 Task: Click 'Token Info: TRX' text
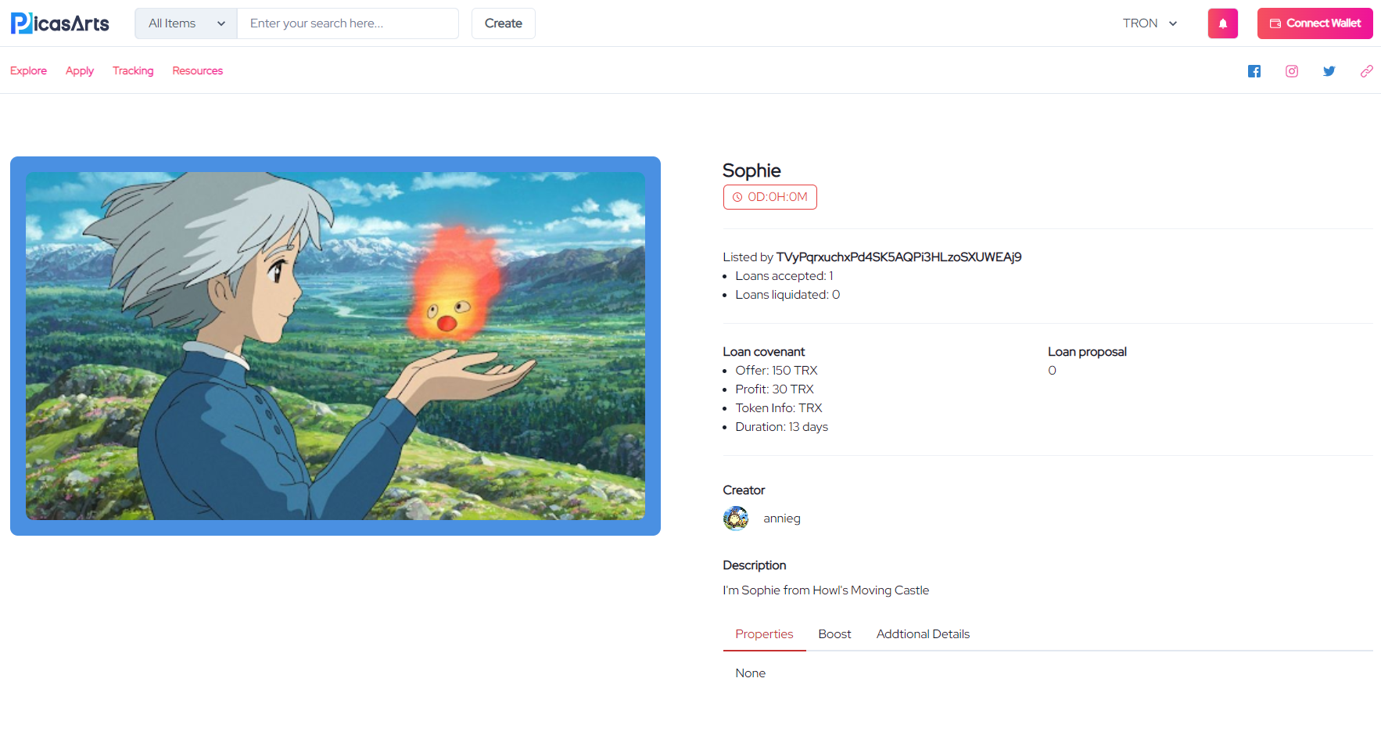779,407
